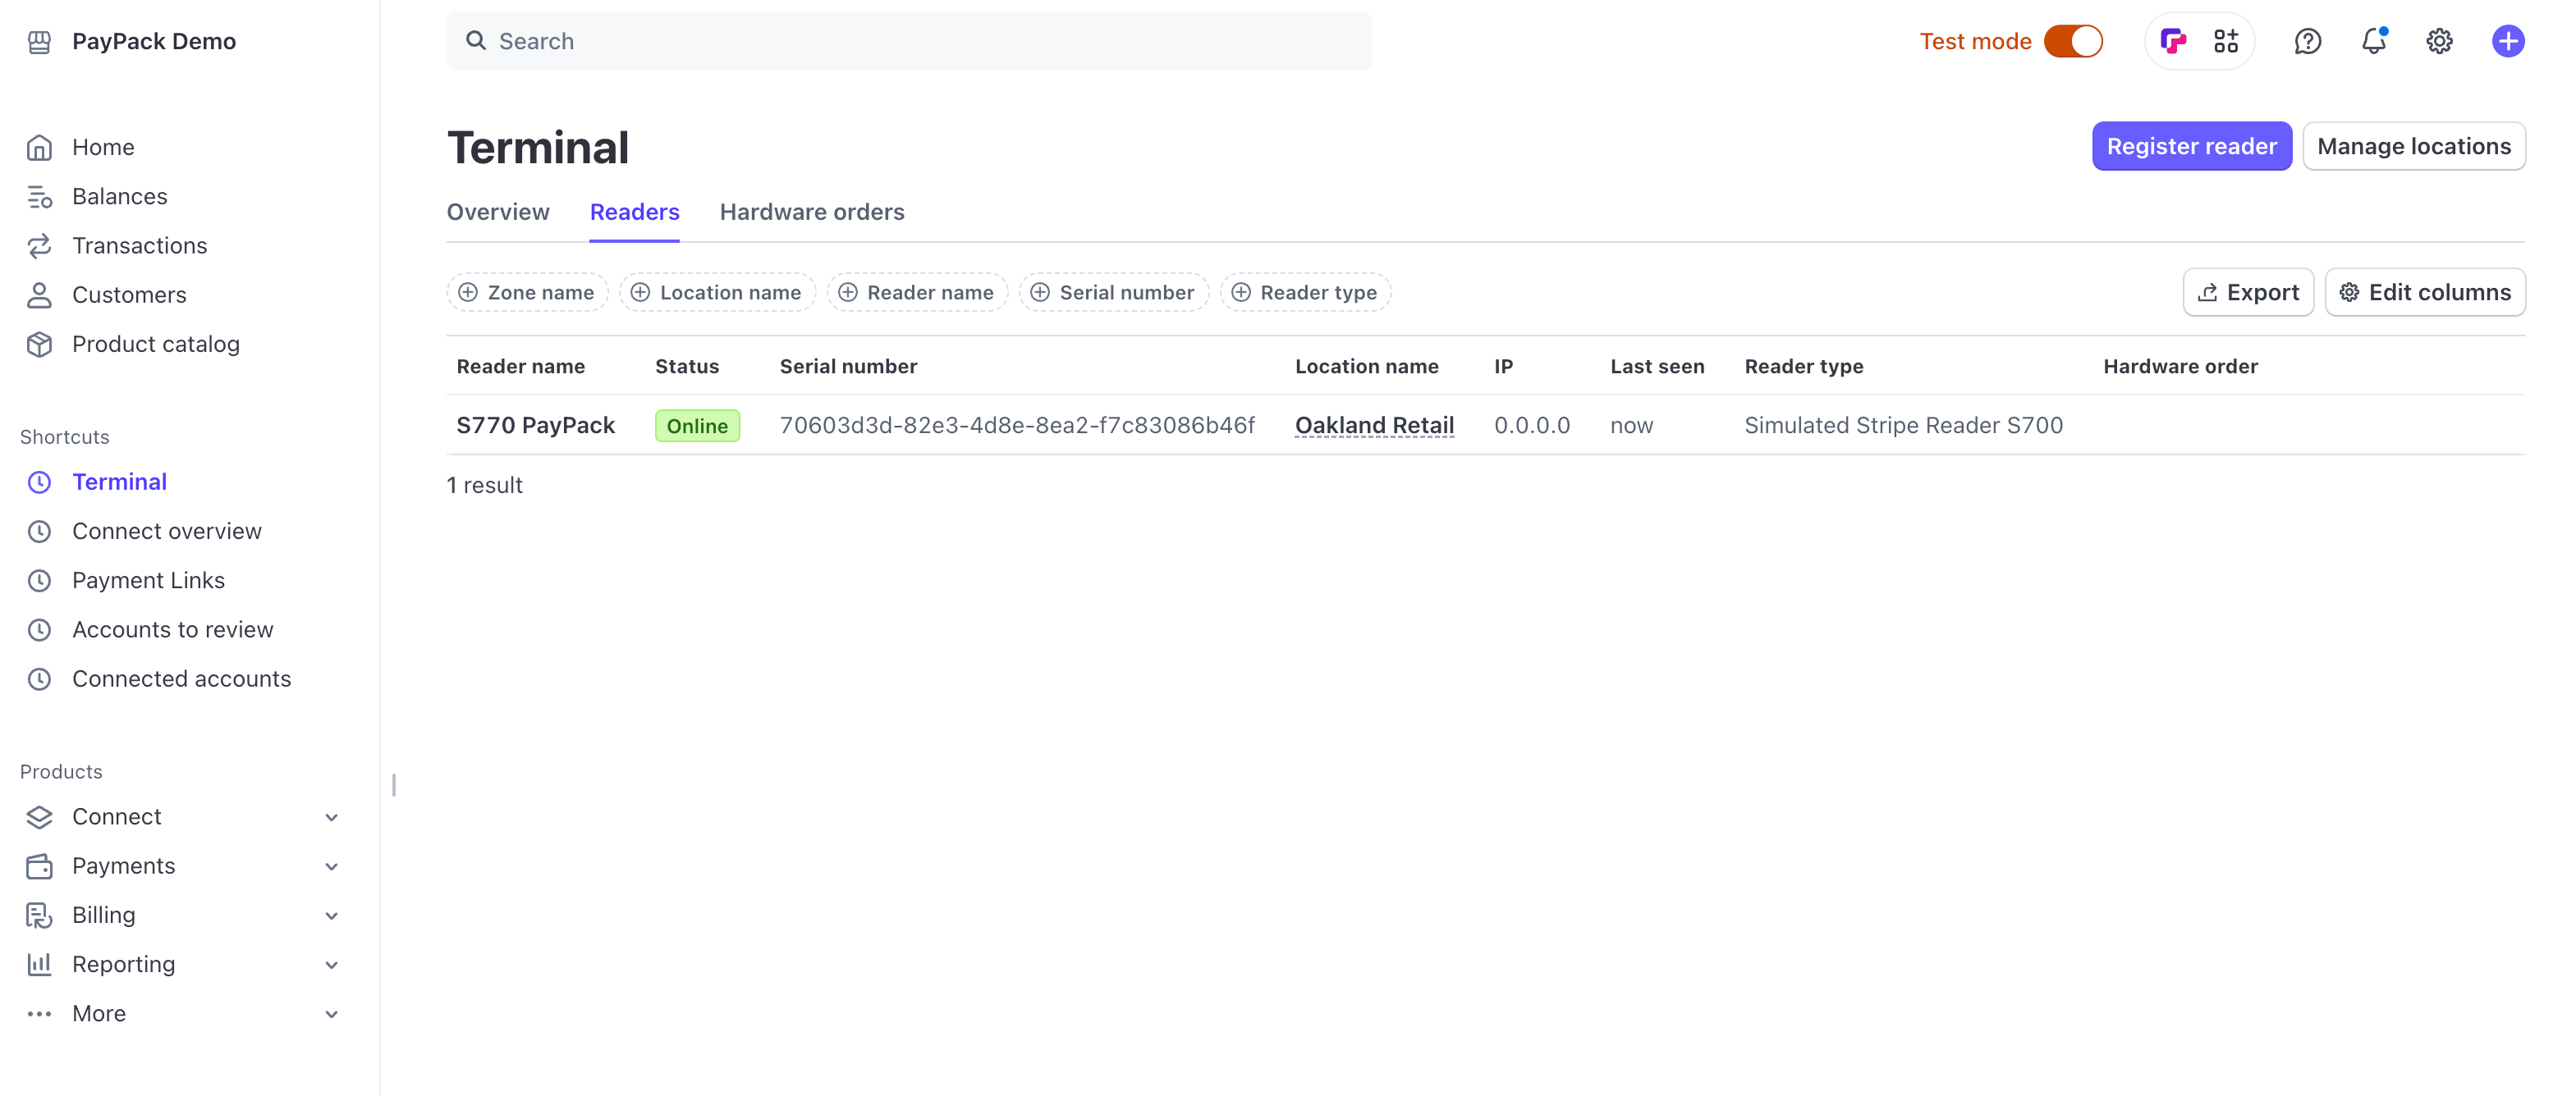Screen dimensions: 2576x1096
Task: Open the settings gear
Action: 2439,41
